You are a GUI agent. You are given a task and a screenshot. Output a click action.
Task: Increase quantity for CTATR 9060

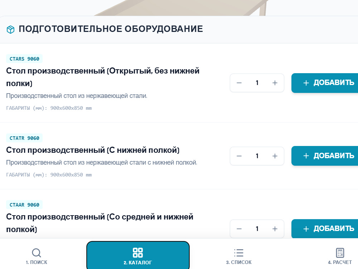(x=275, y=156)
